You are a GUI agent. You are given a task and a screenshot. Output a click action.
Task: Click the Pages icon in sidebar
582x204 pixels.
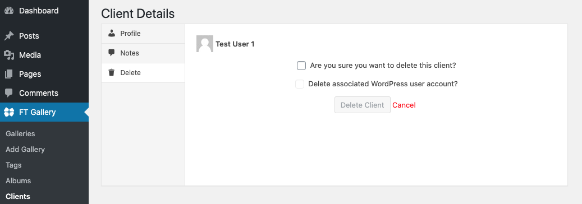click(9, 74)
